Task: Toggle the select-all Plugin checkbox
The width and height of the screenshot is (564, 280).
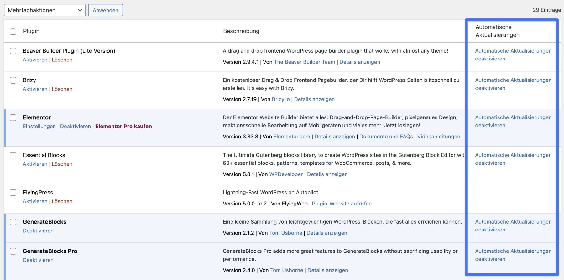Action: click(13, 31)
